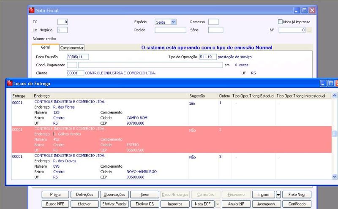Click the TG input field
The width and height of the screenshot is (338, 209).
63,22
